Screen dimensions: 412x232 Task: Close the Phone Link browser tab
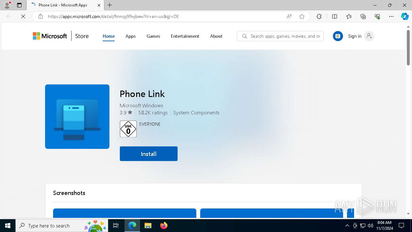click(99, 5)
